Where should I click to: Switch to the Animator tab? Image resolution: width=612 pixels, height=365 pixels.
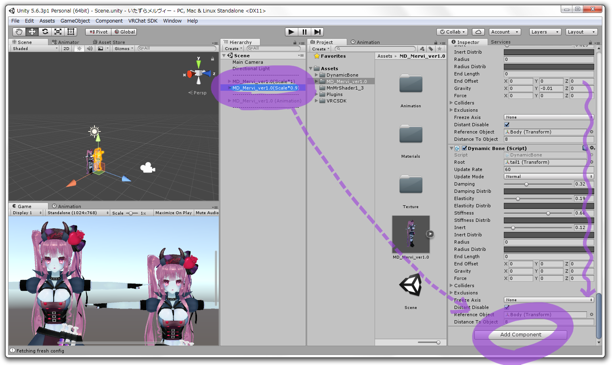pyautogui.click(x=65, y=42)
